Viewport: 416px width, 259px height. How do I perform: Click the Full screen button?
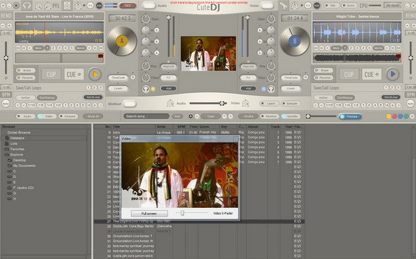[149, 214]
